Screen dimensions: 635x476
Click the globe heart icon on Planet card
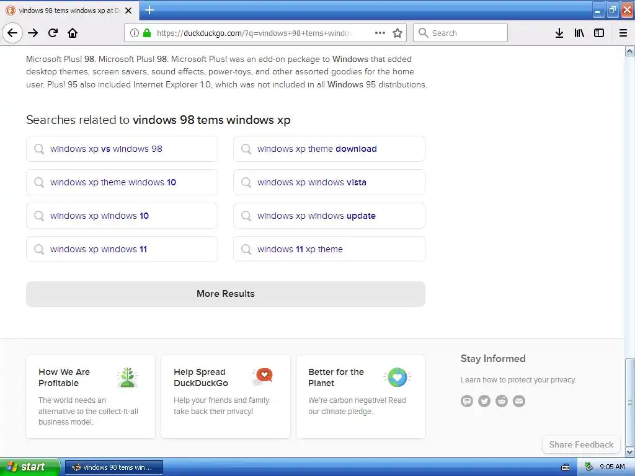tap(397, 377)
